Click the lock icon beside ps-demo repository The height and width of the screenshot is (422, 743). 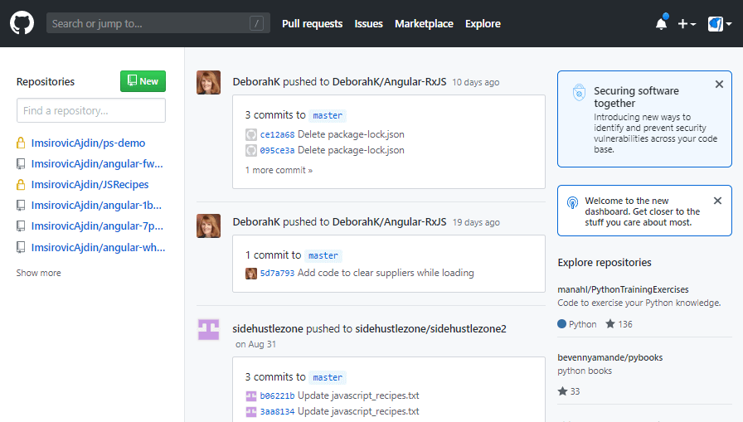click(x=21, y=143)
